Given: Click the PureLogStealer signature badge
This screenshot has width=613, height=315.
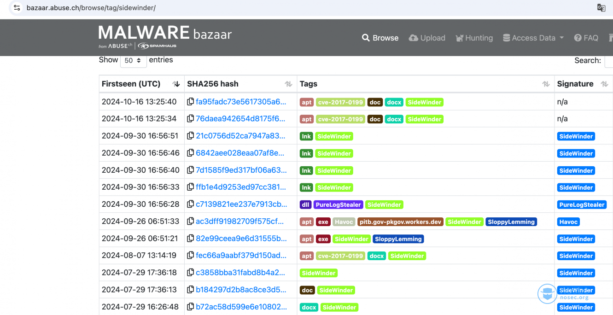Looking at the screenshot, I should 582,204.
